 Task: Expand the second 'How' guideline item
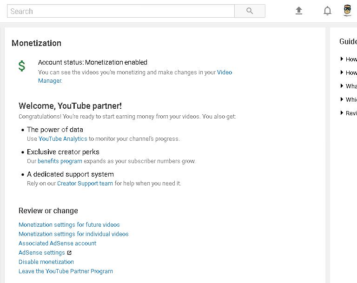(x=348, y=72)
